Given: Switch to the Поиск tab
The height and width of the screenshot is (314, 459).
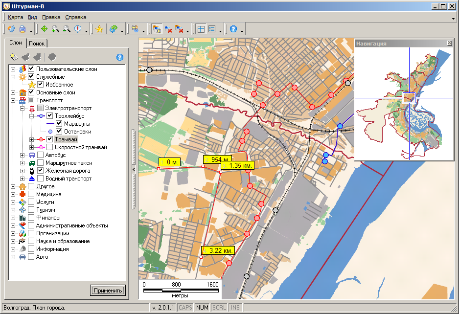Looking at the screenshot, I should click(37, 44).
